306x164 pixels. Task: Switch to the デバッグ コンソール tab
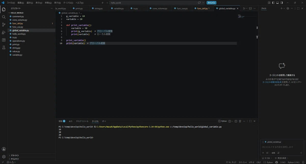[x=82, y=121]
